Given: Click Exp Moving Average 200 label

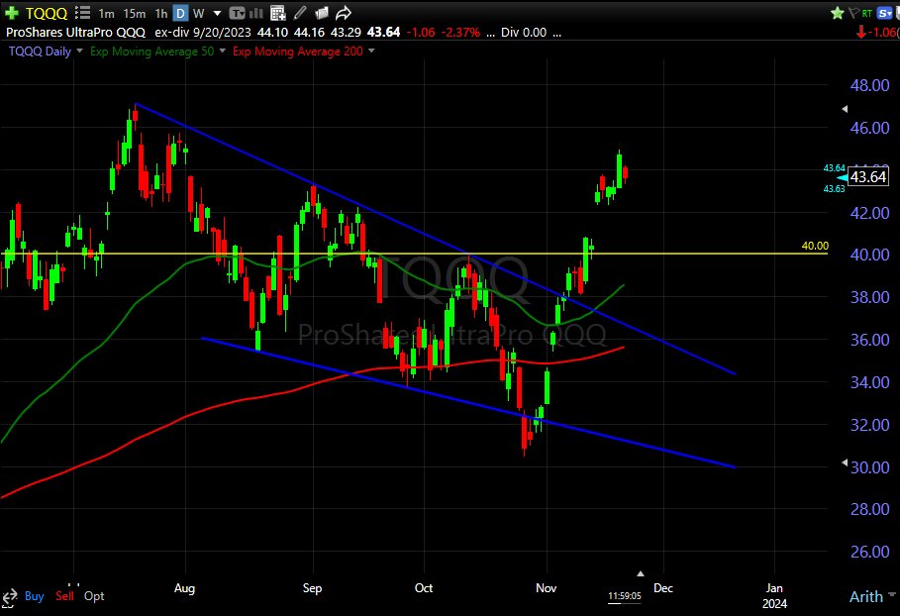Looking at the screenshot, I should (x=297, y=51).
